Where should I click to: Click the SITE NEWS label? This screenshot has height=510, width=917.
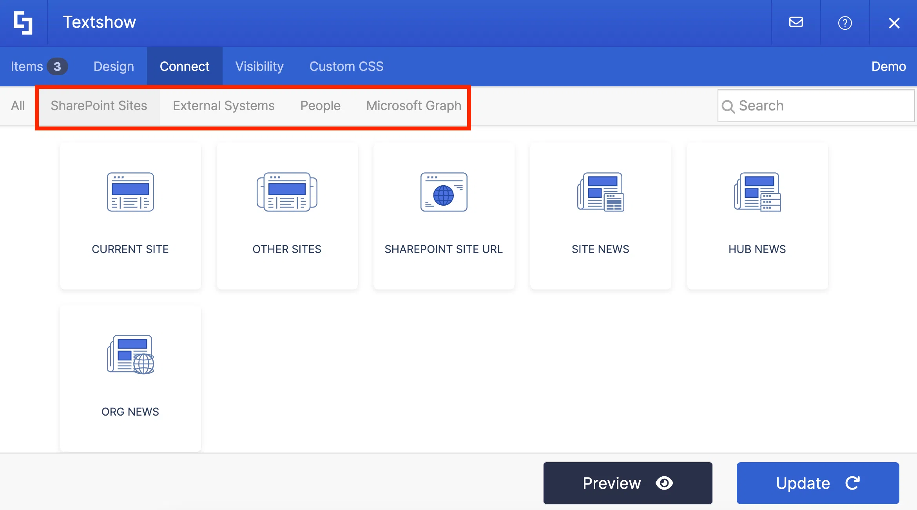click(x=600, y=249)
